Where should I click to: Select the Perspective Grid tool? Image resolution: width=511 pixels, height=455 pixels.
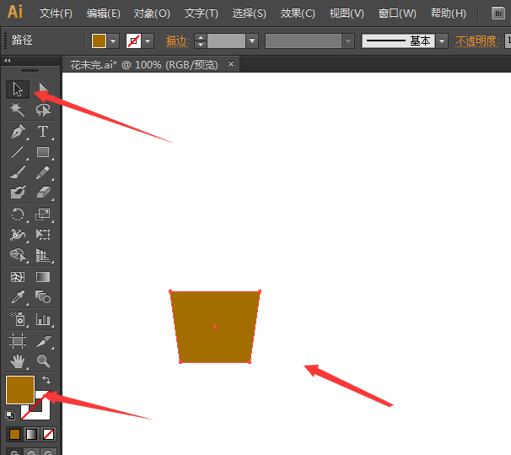(43, 255)
